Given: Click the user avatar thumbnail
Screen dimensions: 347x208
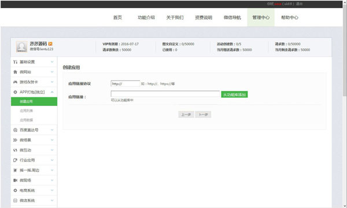Looking at the screenshot, I should pos(21,47).
